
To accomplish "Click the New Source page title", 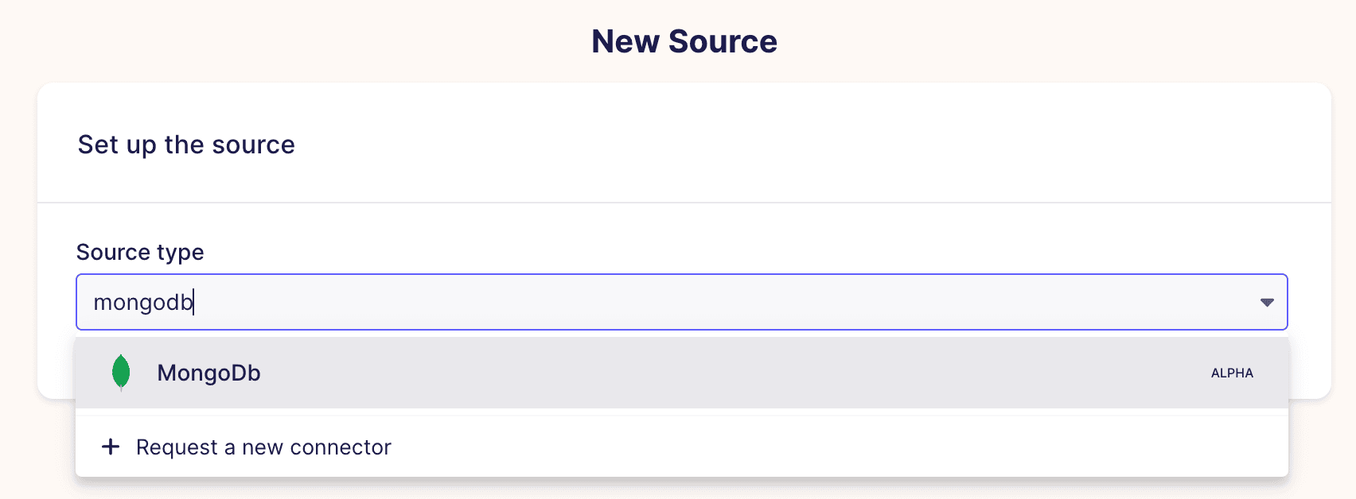I will tap(684, 41).
